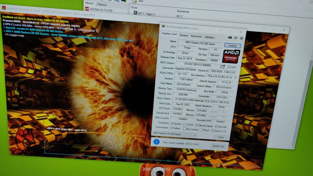
Task: Click the AIDA64 v6.75.6100 tree icon
Action: [x=87, y=9]
